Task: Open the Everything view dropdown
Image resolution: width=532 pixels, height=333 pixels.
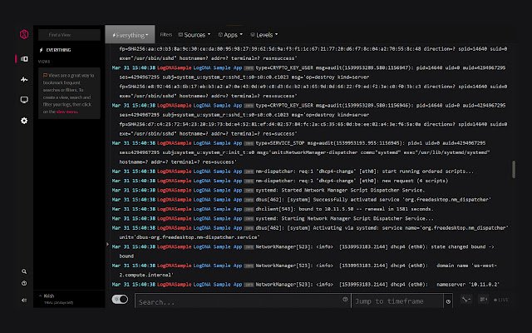Action: [130, 35]
